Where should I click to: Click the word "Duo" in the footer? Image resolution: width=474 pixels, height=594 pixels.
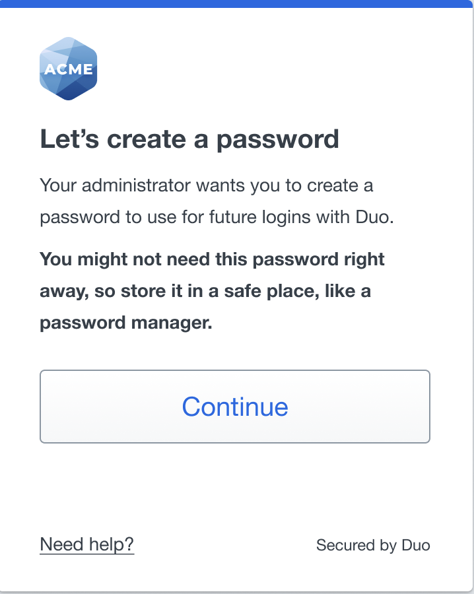click(x=416, y=545)
